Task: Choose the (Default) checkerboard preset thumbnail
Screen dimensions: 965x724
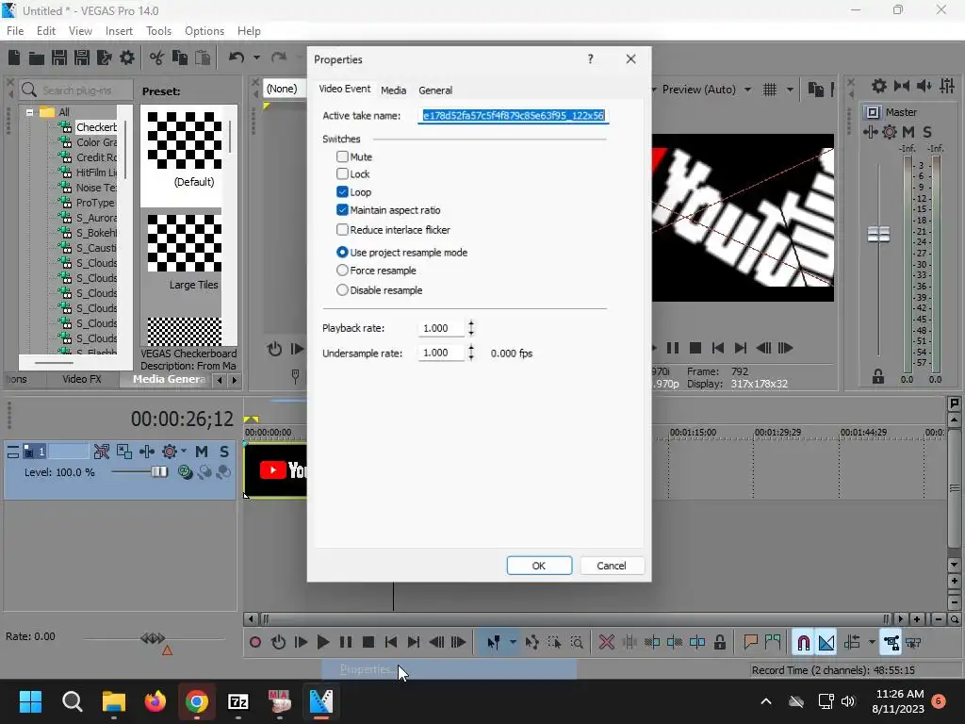Action: tap(185, 140)
